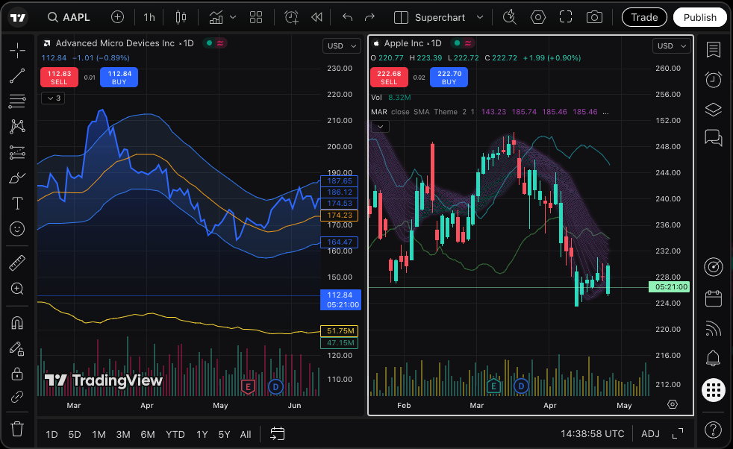Open the go to date calendar
This screenshot has width=733, height=449.
277,434
